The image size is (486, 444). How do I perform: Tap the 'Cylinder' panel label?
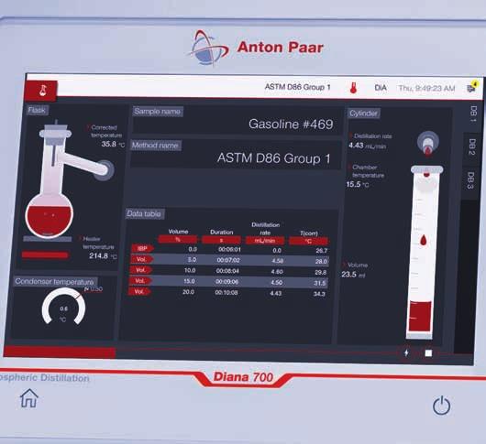tap(363, 114)
